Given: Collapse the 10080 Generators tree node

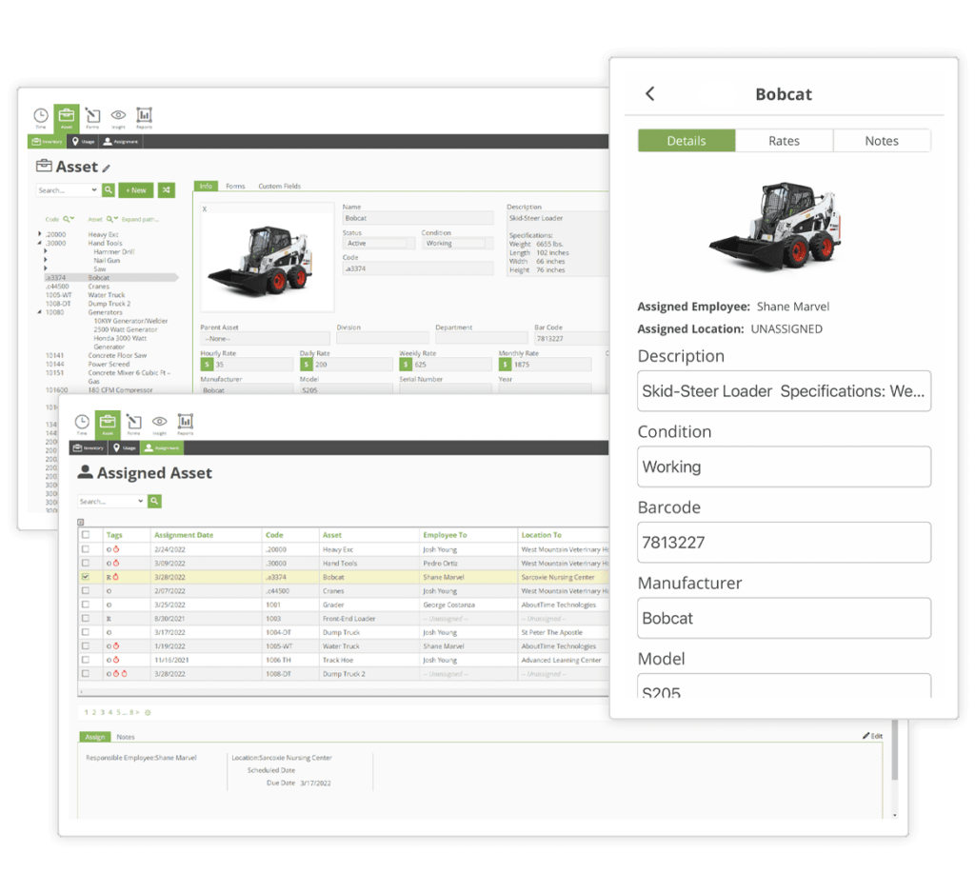Looking at the screenshot, I should coord(40,312).
